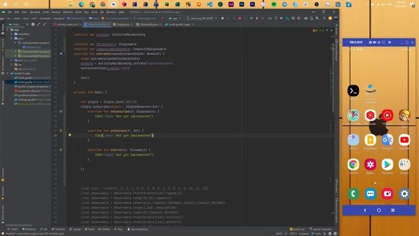
Task: Open Termux app on phone mirror
Action: click(x=354, y=90)
